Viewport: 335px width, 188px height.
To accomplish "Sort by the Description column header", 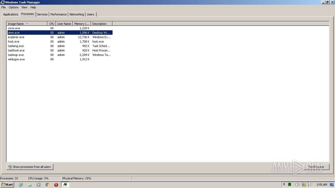I will [102, 24].
